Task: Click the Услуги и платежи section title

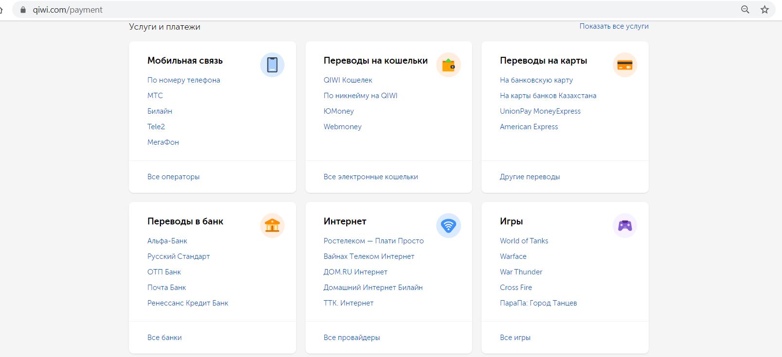Action: 164,27
